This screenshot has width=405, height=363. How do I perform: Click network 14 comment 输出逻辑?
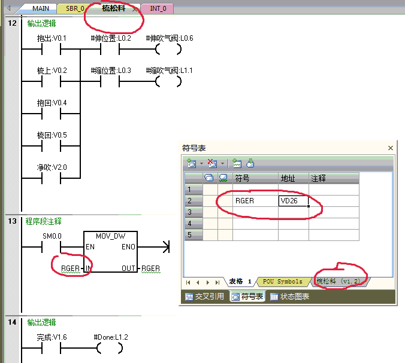pos(41,322)
